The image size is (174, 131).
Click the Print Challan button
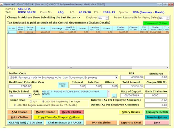19,117
